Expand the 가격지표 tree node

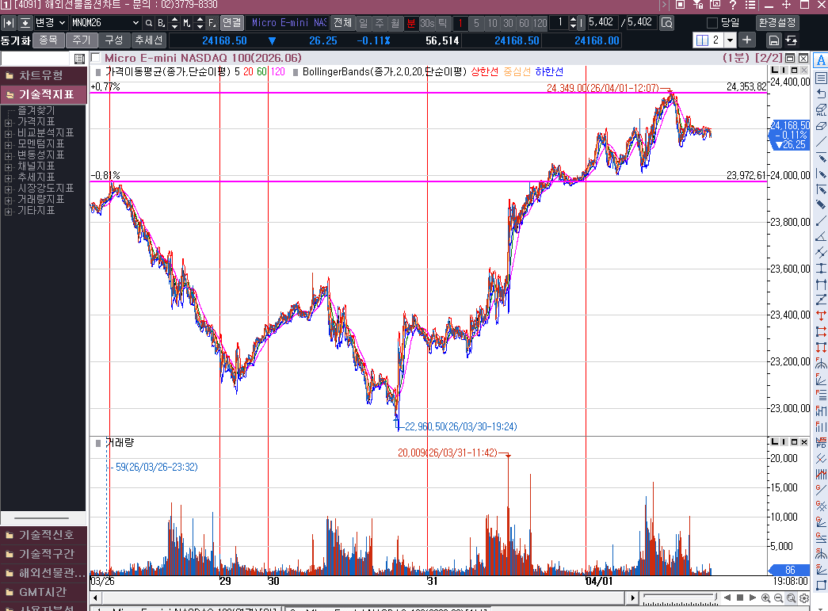coord(8,122)
